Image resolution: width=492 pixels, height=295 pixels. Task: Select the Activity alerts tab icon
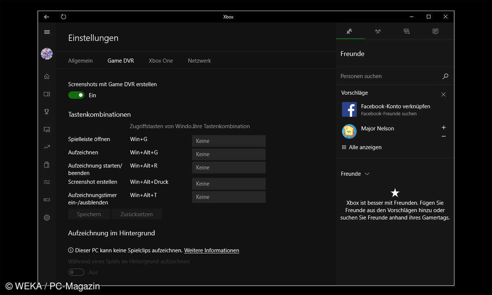435,31
